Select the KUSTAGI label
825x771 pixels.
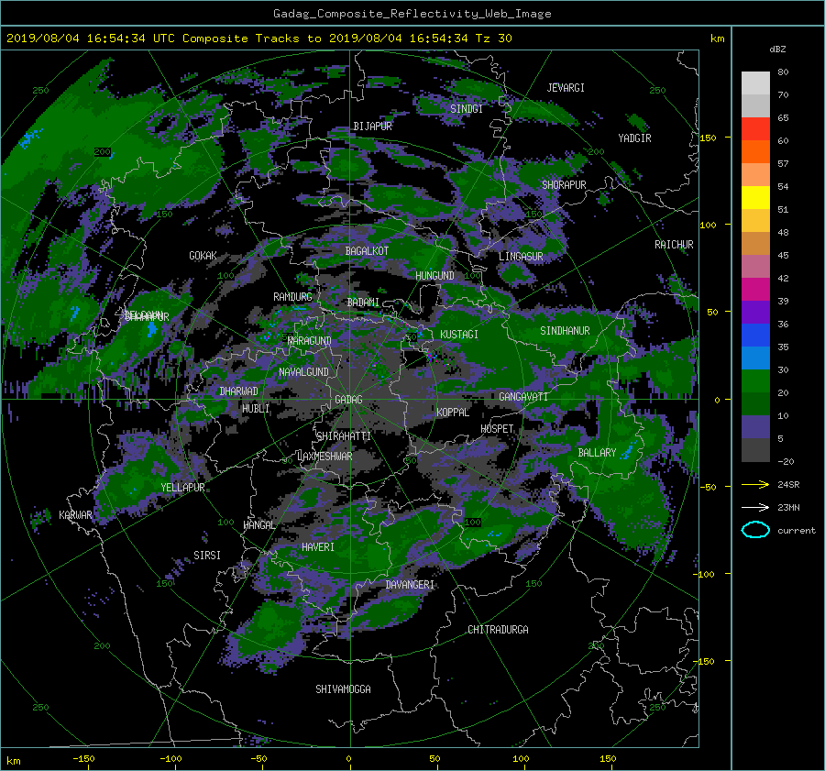click(x=459, y=335)
